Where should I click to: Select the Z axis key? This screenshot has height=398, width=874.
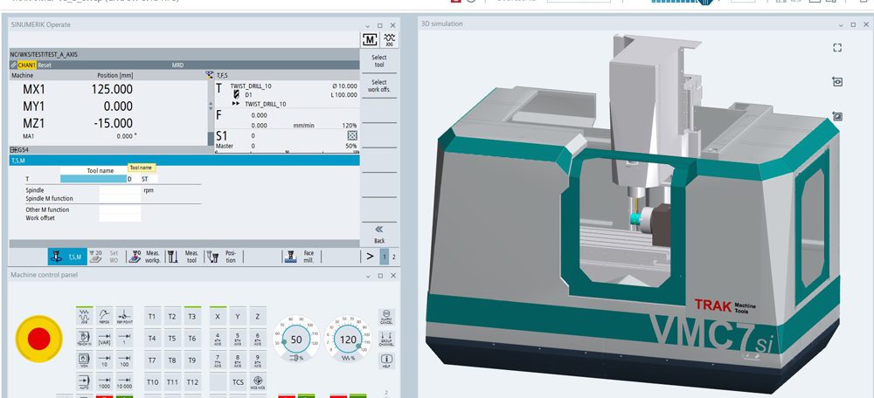(258, 316)
